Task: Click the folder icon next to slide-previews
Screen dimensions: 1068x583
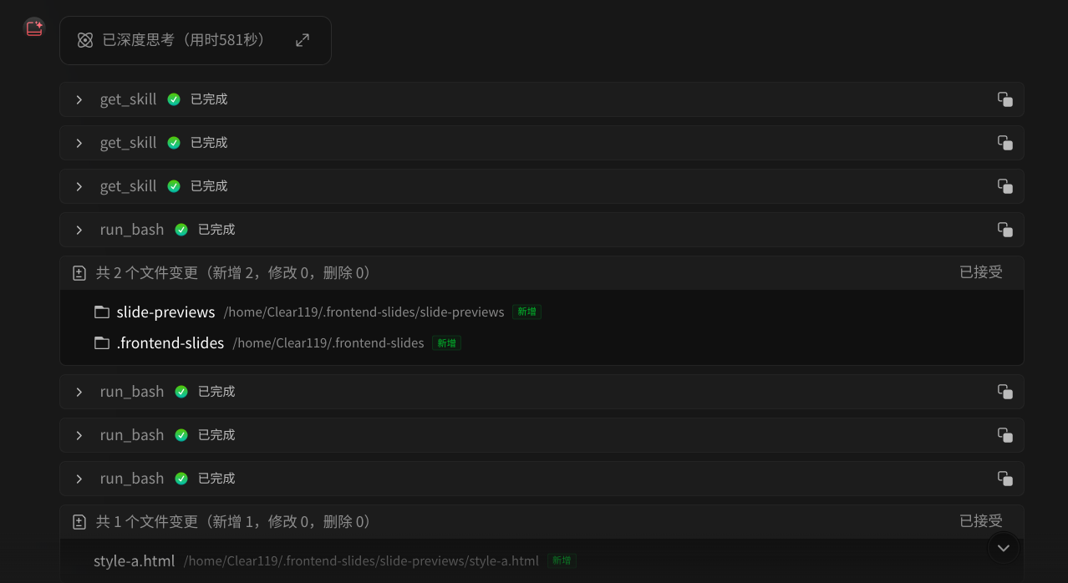Action: pos(102,312)
